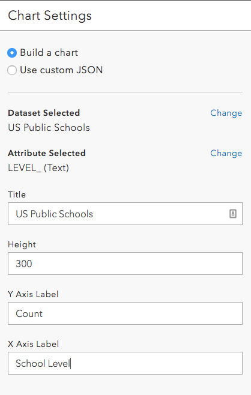This screenshot has width=251, height=395.
Task: Click the autofill icon inside Title field
Action: [233, 214]
